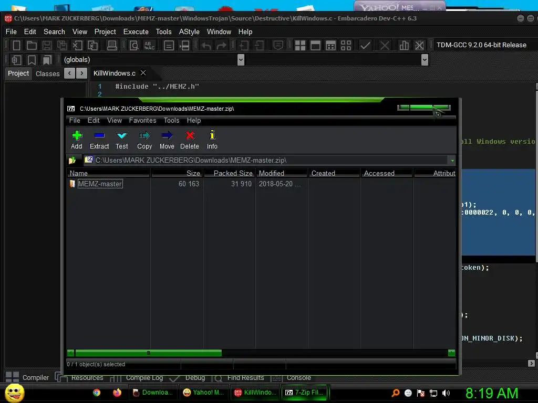Viewport: 538px width, 403px height.
Task: Click the Open file icon in Dev-C++ toolbar
Action: [x=32, y=45]
